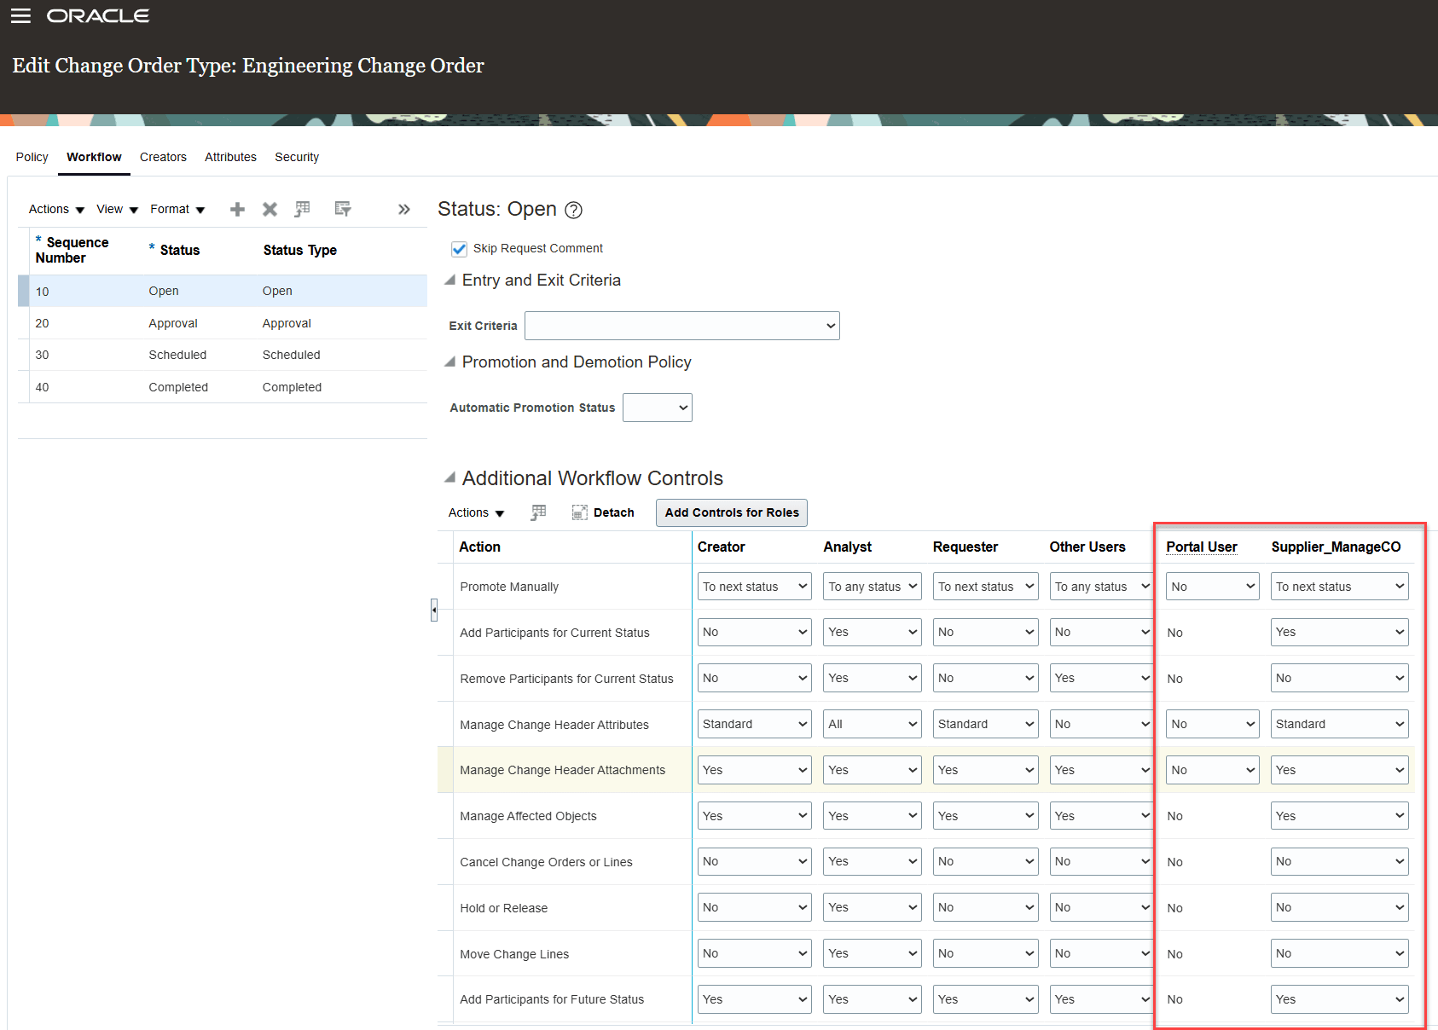The image size is (1438, 1030).
Task: Open help next to Status: Open
Action: tap(574, 210)
